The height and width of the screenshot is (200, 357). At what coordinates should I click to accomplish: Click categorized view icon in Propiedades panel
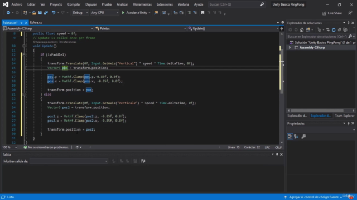pos(290,137)
